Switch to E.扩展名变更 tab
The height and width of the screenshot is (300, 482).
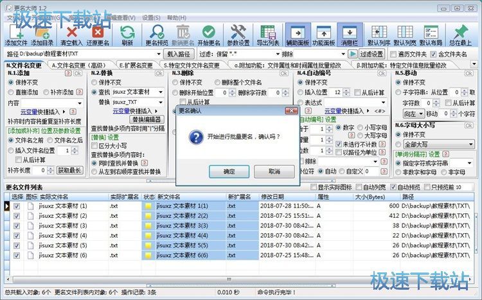[x=136, y=65]
